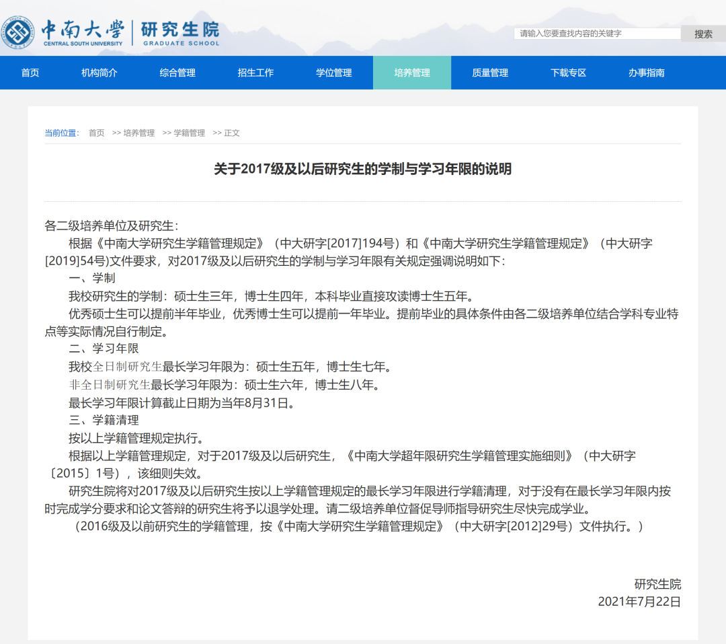Open the 招生工作 menu item
This screenshot has width=726, height=644.
pos(255,73)
